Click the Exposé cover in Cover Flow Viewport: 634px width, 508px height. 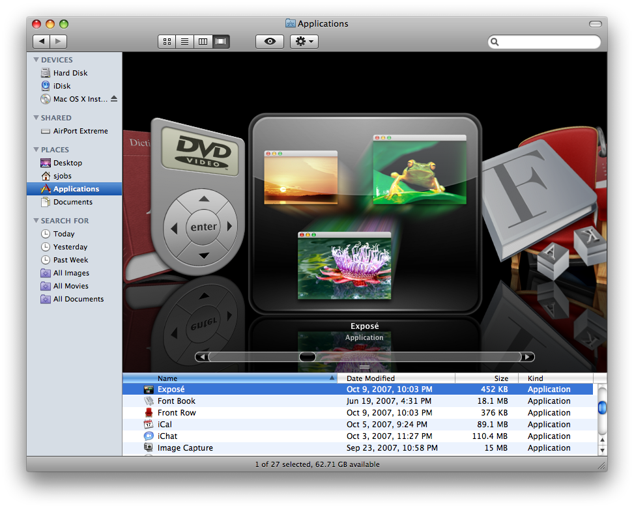365,214
